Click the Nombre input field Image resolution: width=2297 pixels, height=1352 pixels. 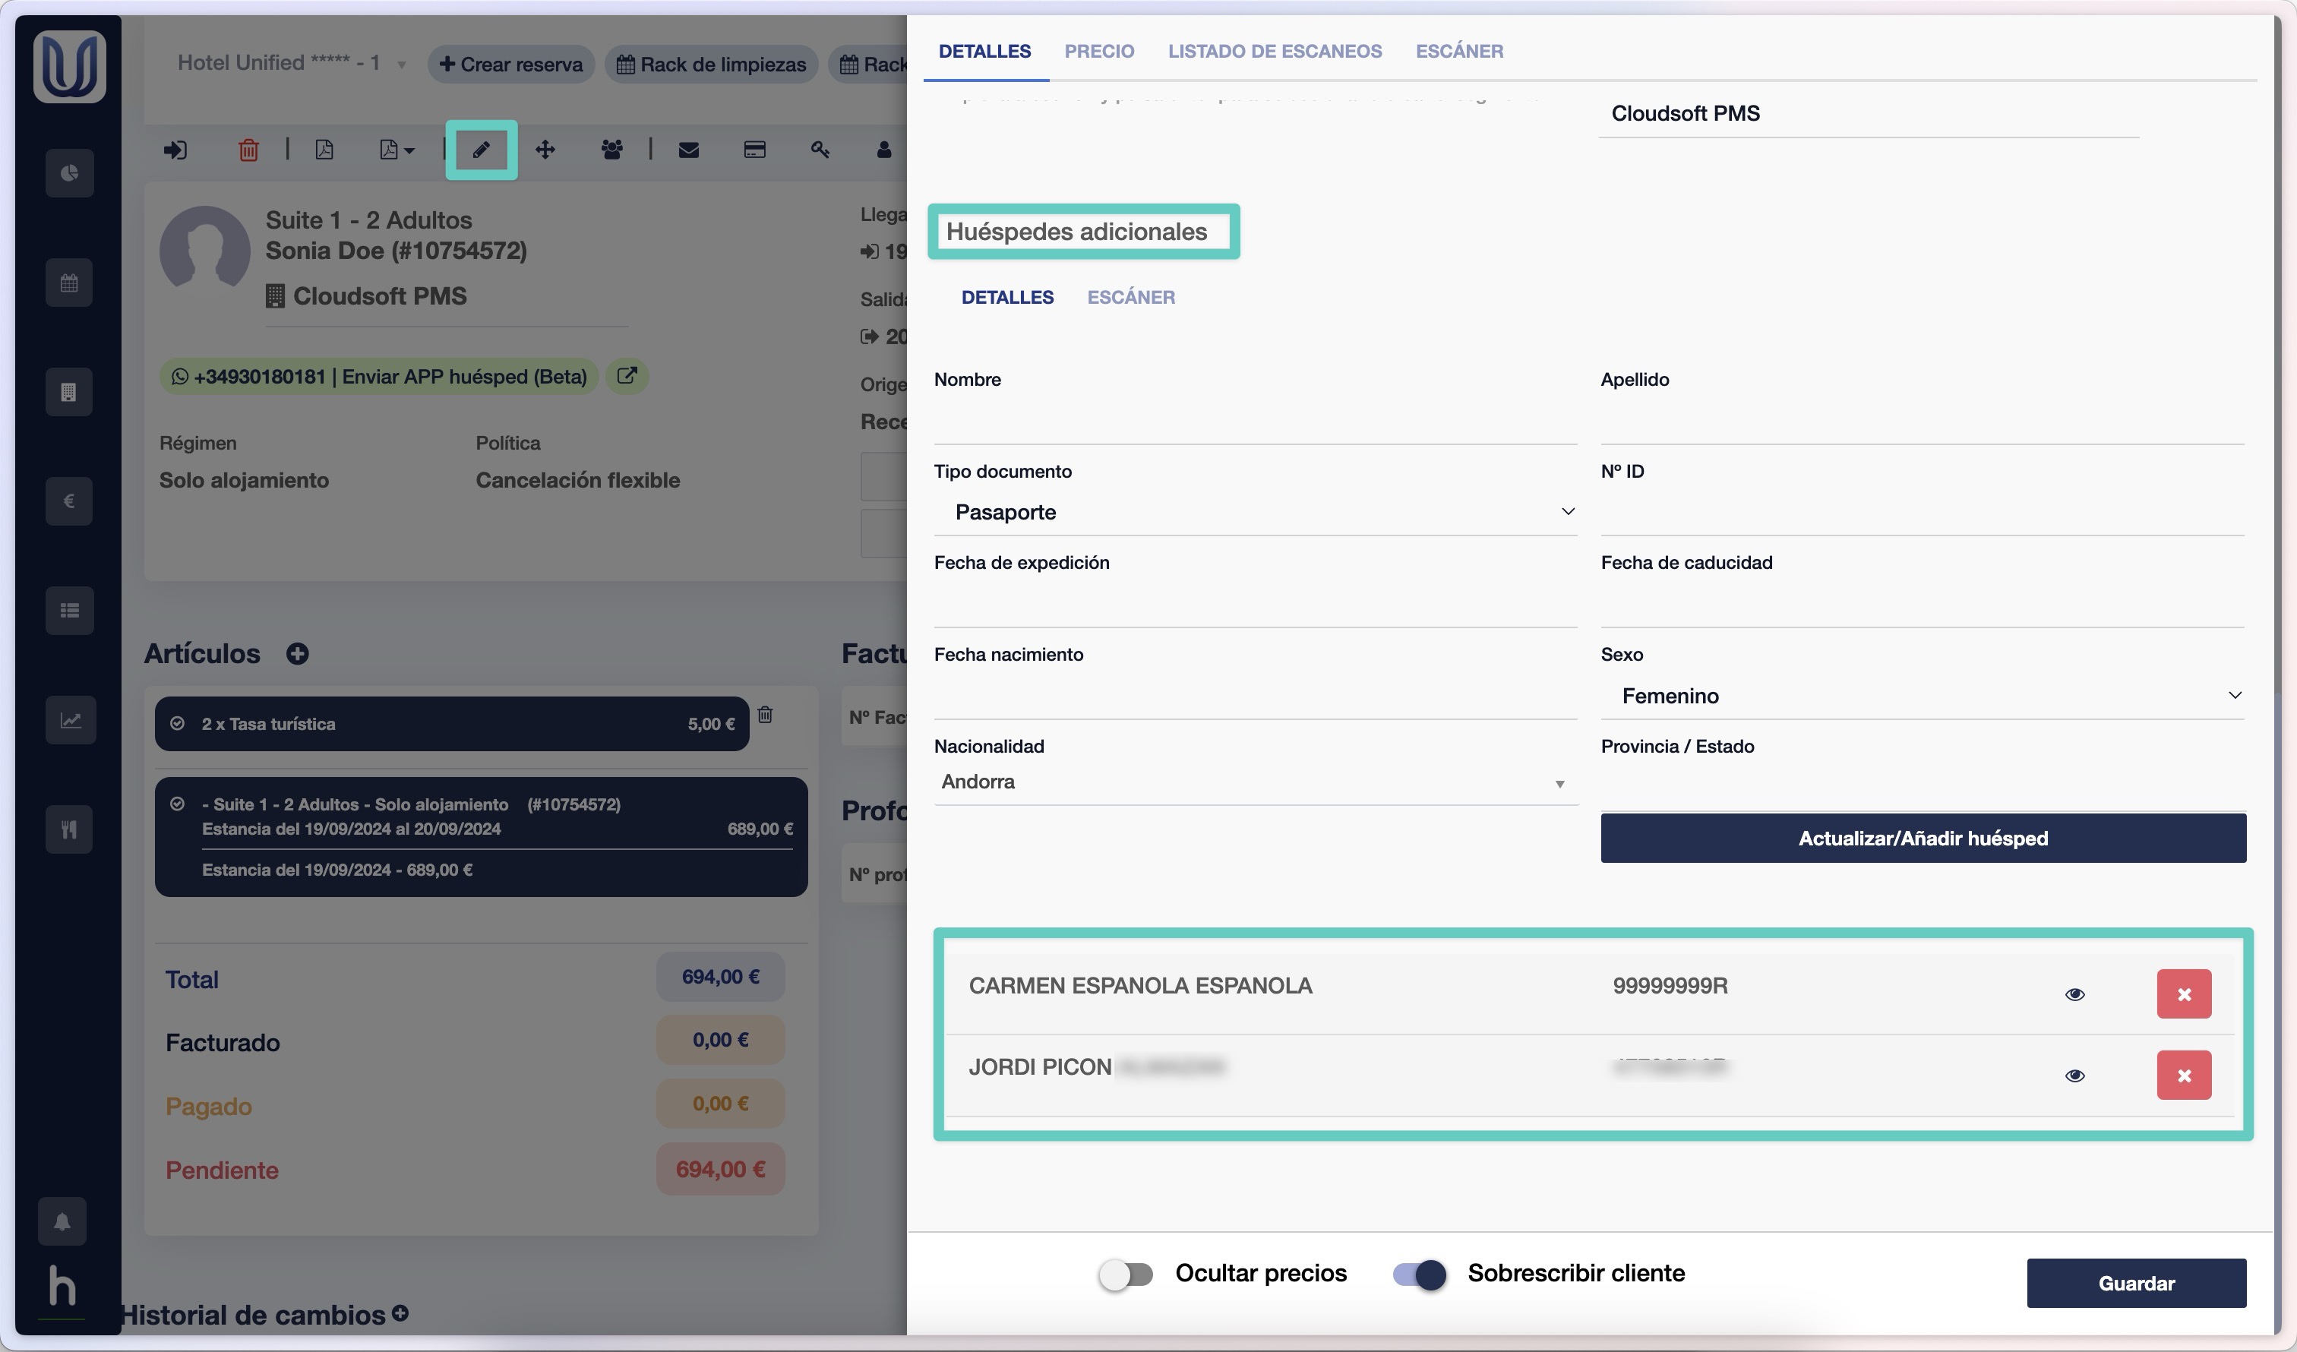(x=1255, y=422)
